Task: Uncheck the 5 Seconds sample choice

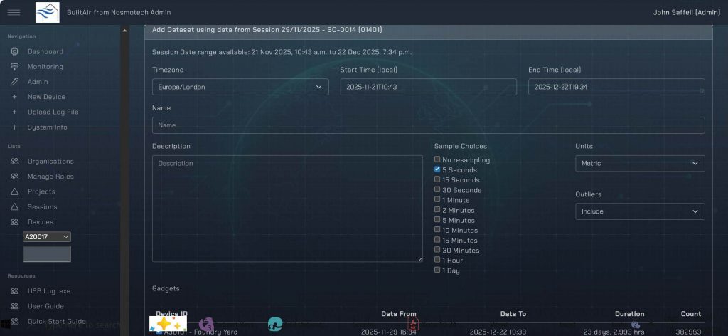Action: (437, 170)
